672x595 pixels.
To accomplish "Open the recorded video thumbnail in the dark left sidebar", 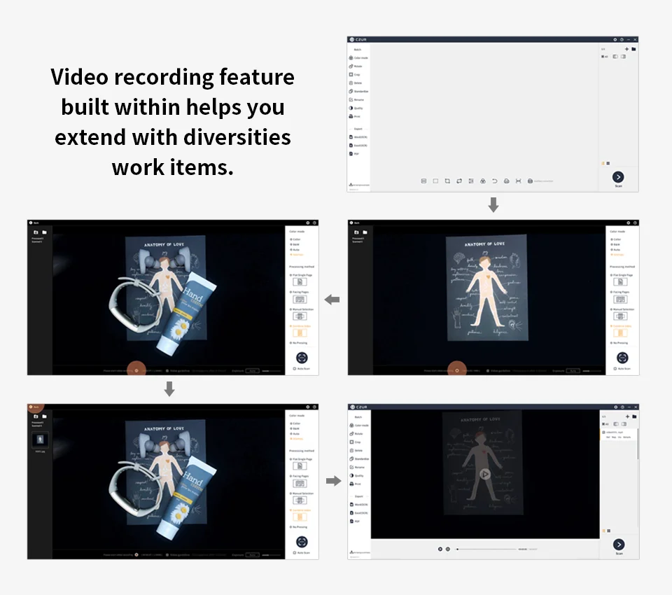I will click(40, 440).
